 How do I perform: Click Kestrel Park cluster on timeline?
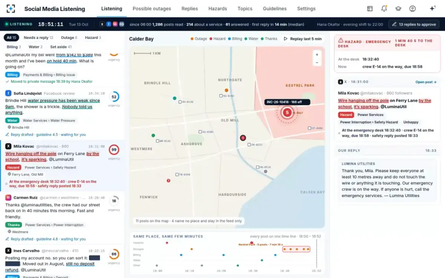[296, 249]
